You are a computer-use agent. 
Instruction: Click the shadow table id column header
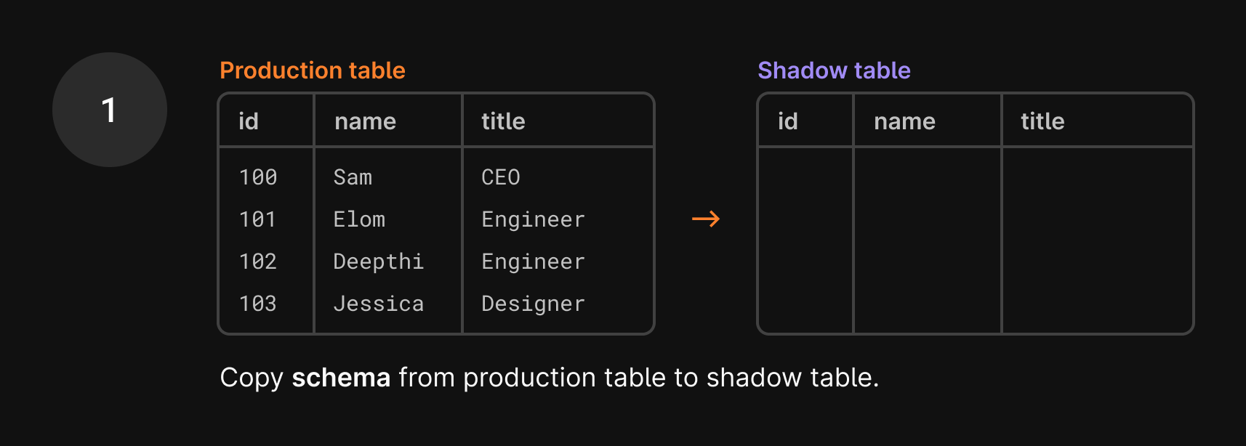pyautogui.click(x=788, y=121)
